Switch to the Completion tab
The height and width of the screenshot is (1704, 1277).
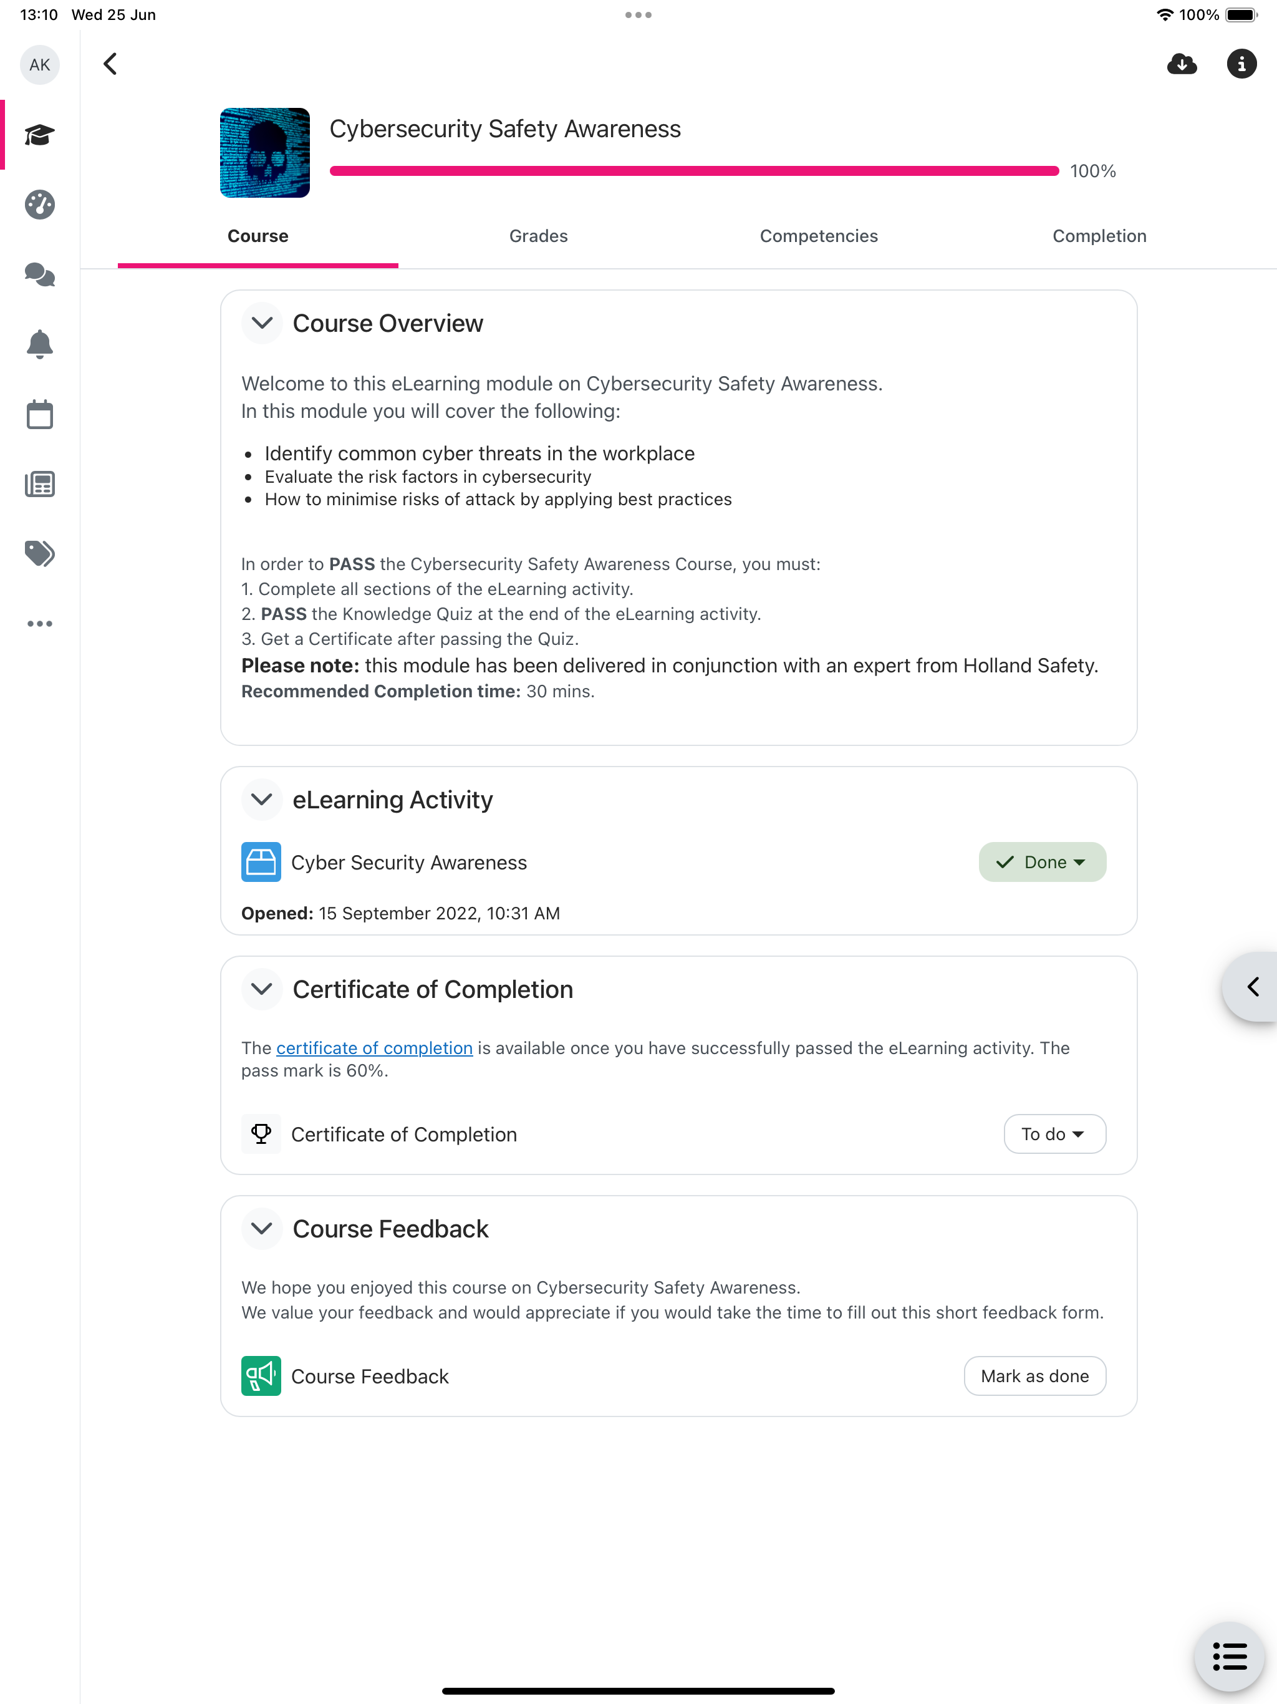1099,236
